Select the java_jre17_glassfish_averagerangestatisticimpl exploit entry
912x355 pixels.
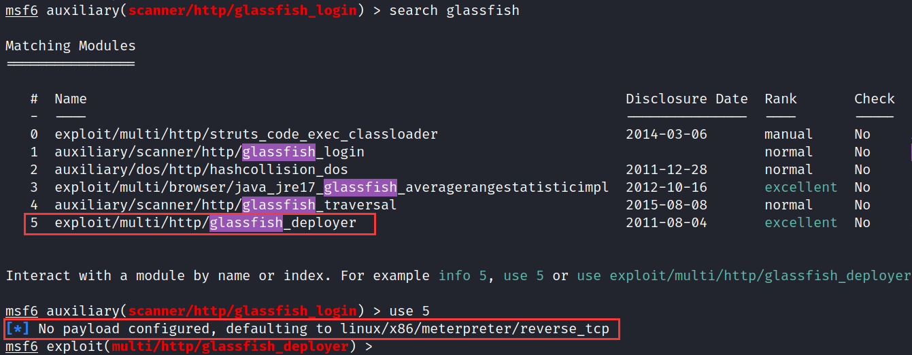(331, 188)
